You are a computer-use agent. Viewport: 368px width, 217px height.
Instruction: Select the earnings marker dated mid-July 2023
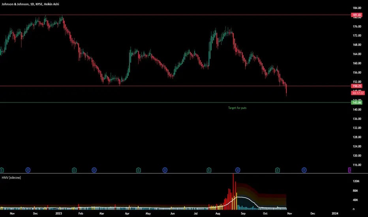209,170
